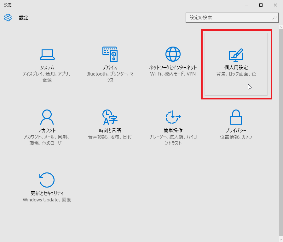The height and width of the screenshot is (242, 283).
Task: Minimize the 設定 window
Action: point(246,5)
